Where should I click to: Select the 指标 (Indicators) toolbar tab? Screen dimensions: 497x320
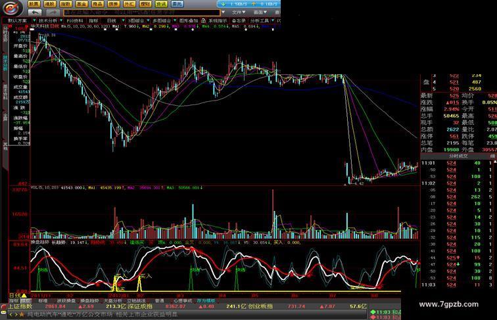tap(93, 20)
